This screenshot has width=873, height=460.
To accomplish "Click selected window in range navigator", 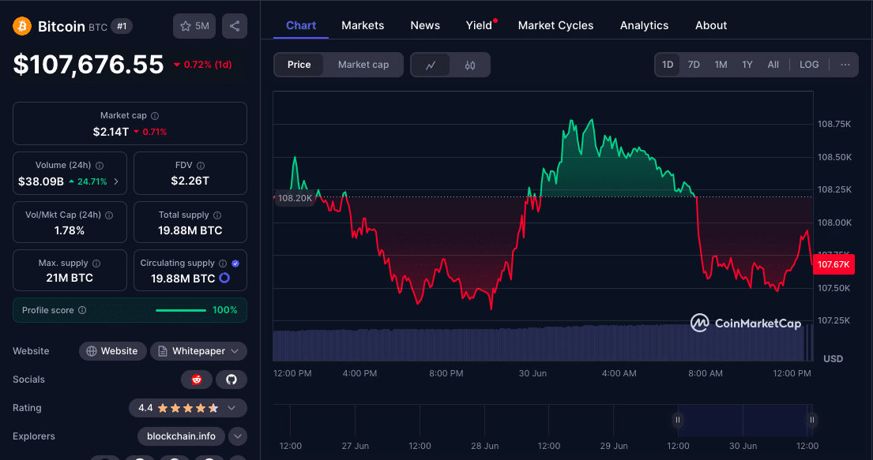I will [x=744, y=421].
